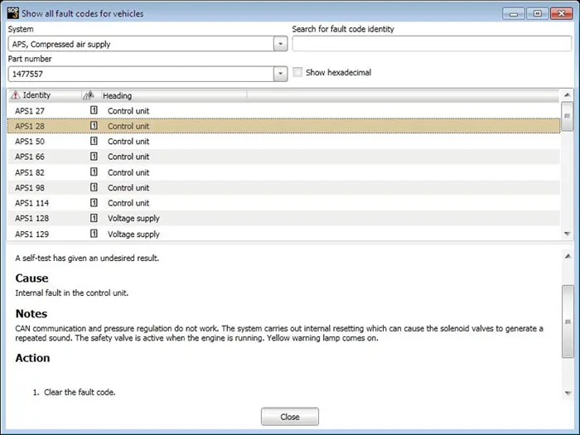
Task: Click the fault list scrollbar thumb
Action: tap(567, 116)
